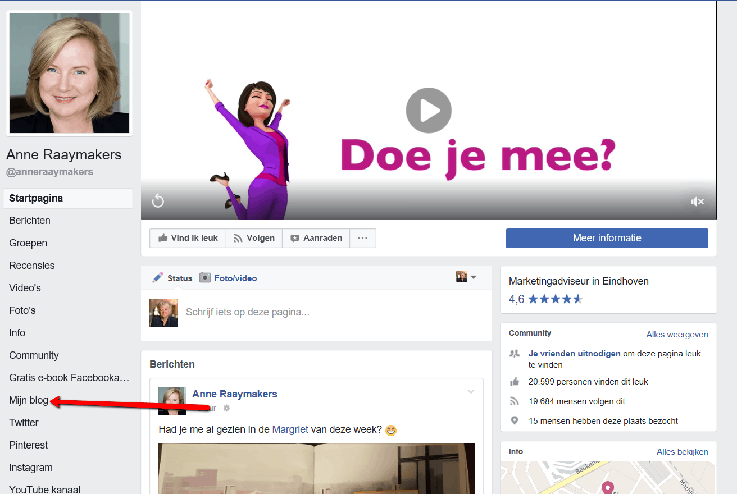737x494 pixels.
Task: Open Groepen in the sidebar
Action: (28, 243)
